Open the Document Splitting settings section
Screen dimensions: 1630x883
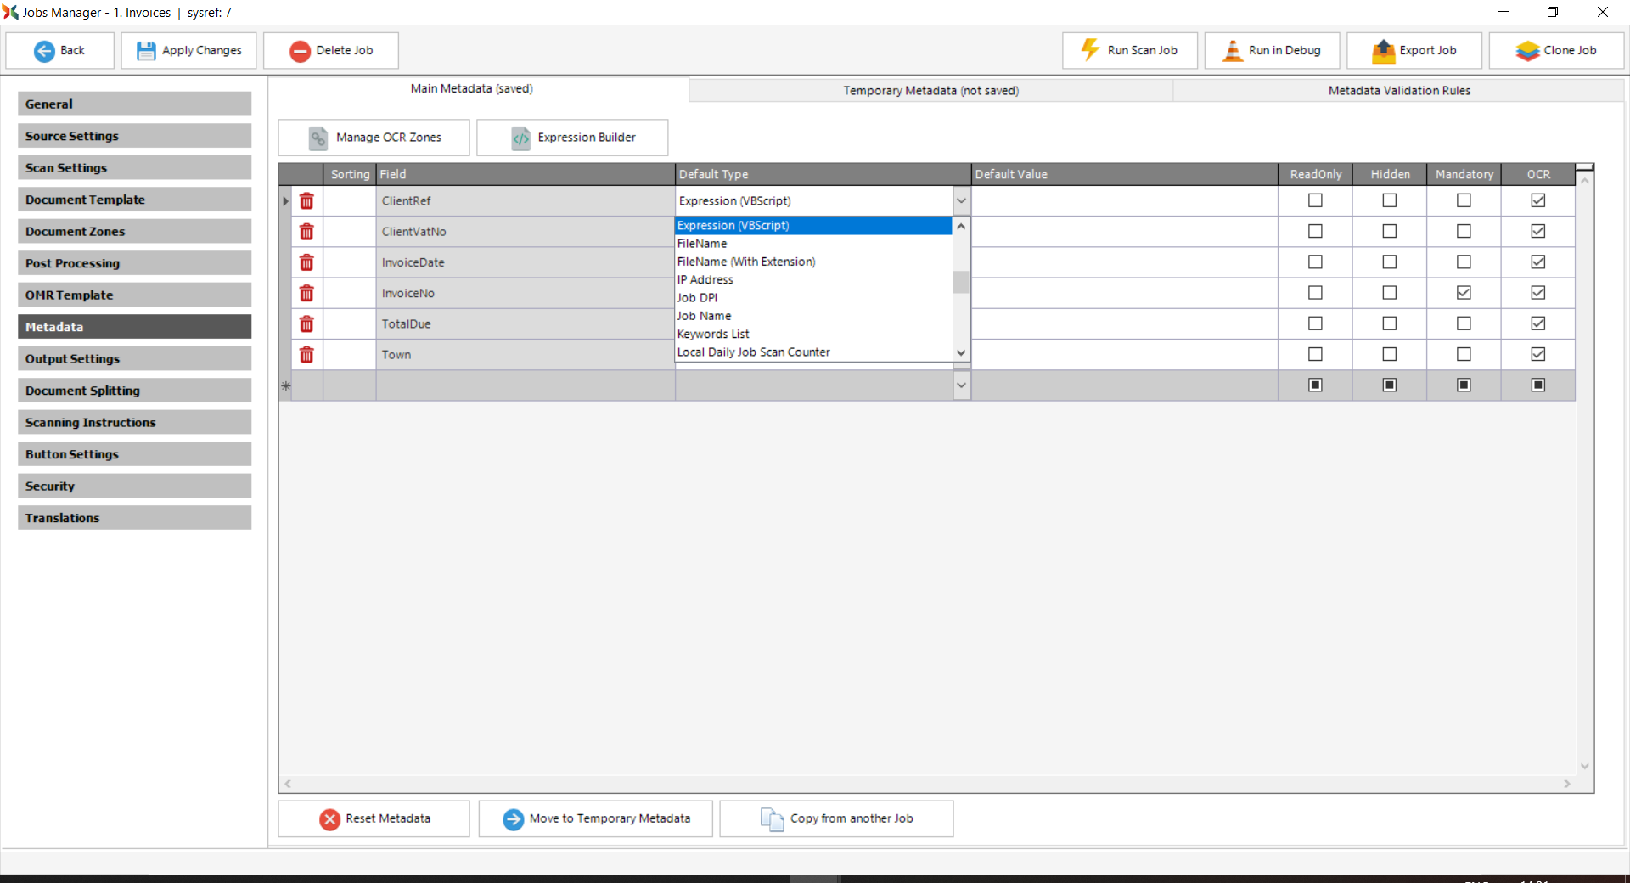[134, 390]
